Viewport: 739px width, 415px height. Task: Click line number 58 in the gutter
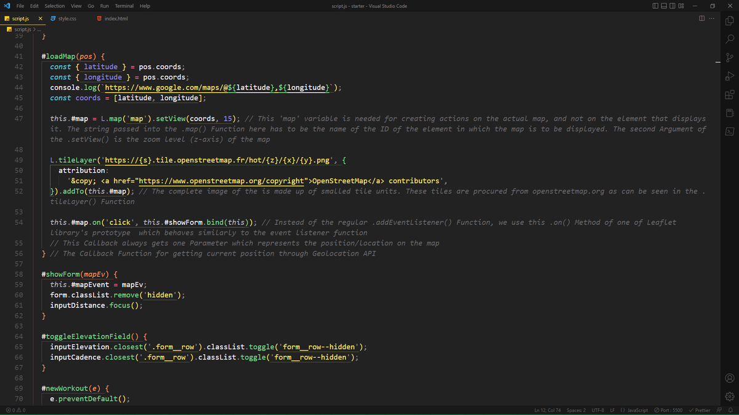click(x=18, y=274)
